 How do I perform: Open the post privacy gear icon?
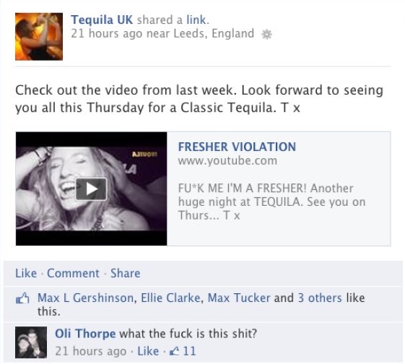[267, 34]
